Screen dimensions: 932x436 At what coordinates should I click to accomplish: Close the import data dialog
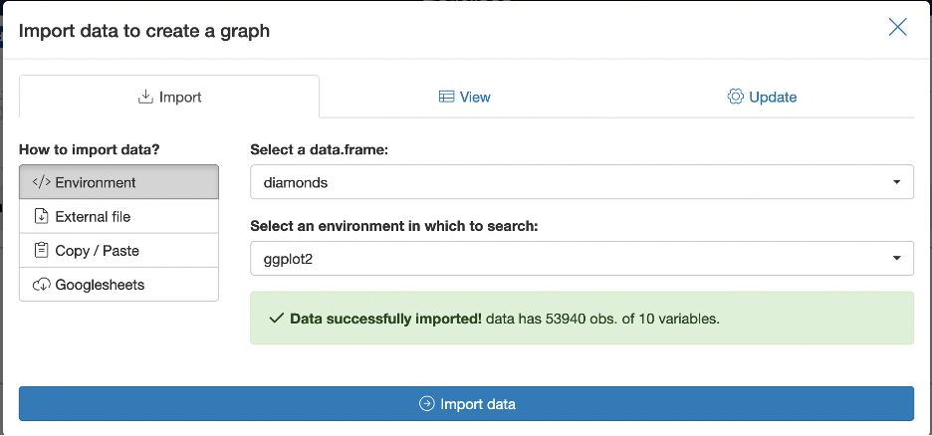click(897, 28)
